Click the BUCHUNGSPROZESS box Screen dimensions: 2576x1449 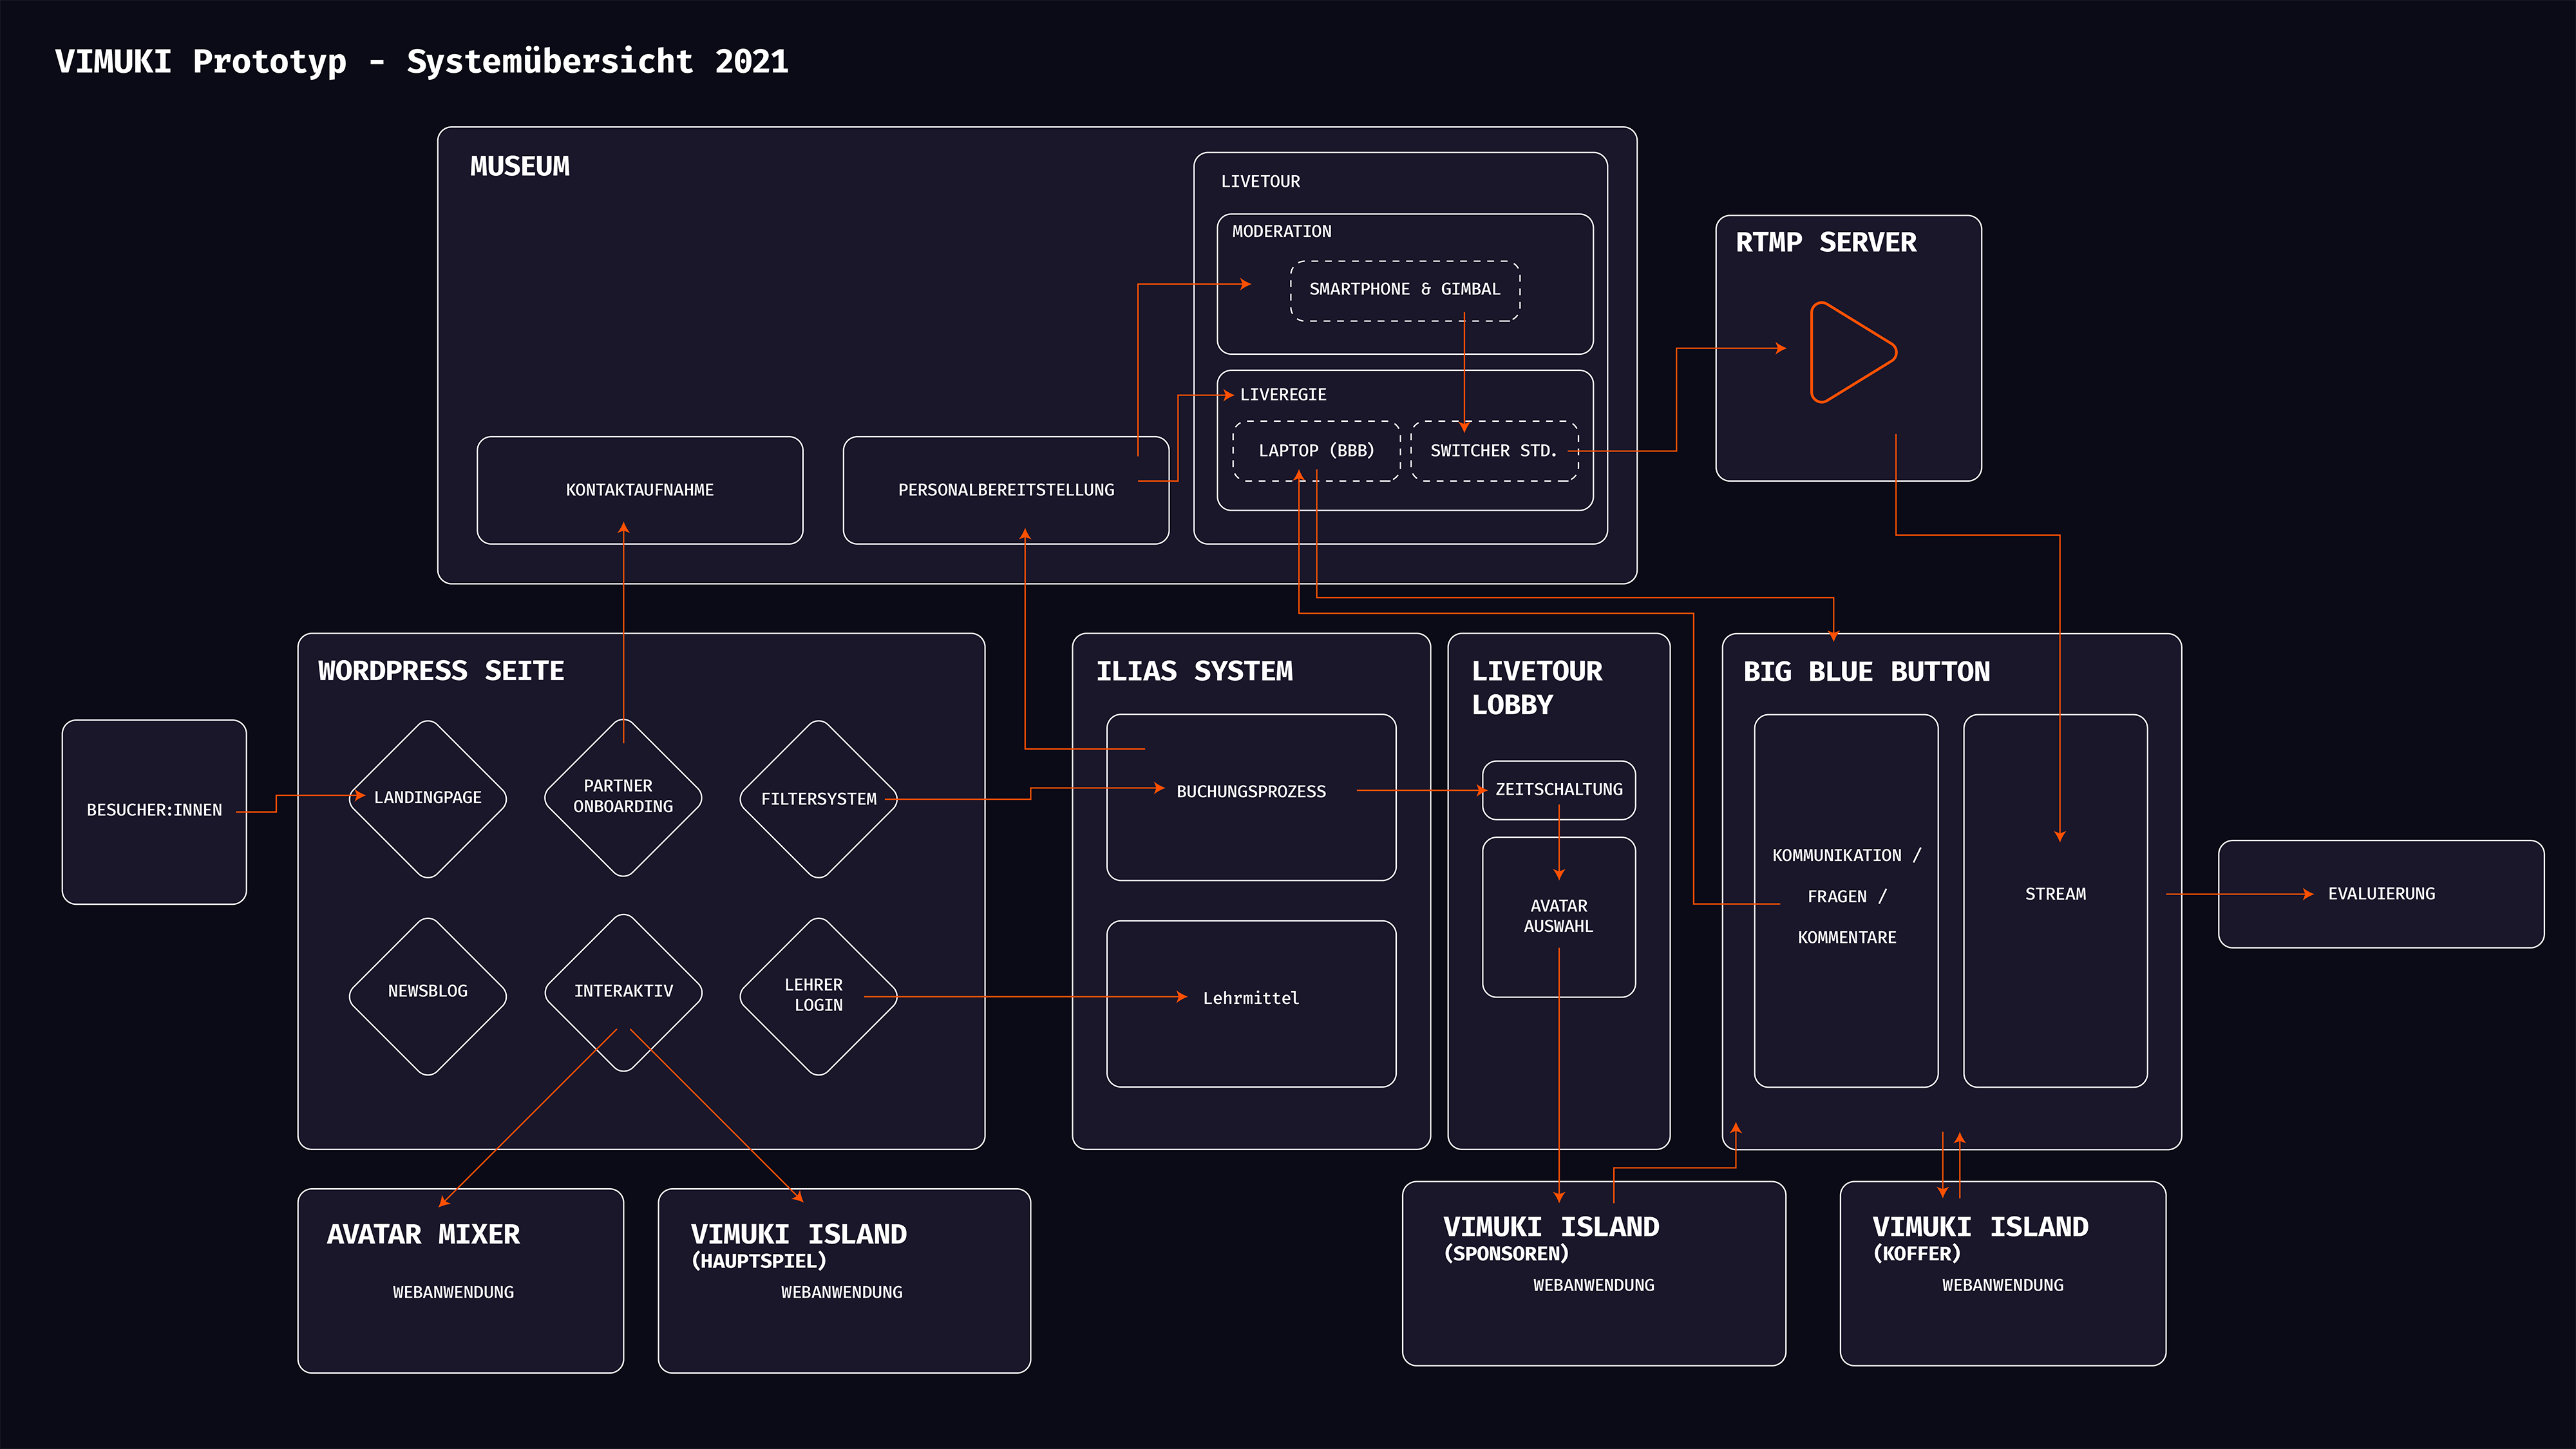1251,797
